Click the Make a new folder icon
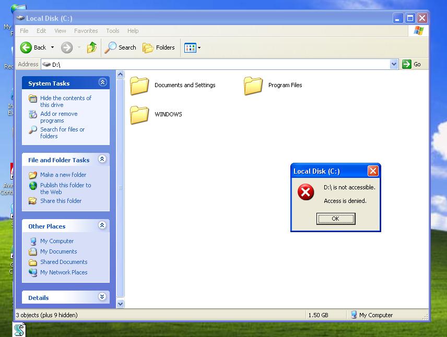This screenshot has height=337, width=447. pyautogui.click(x=33, y=175)
